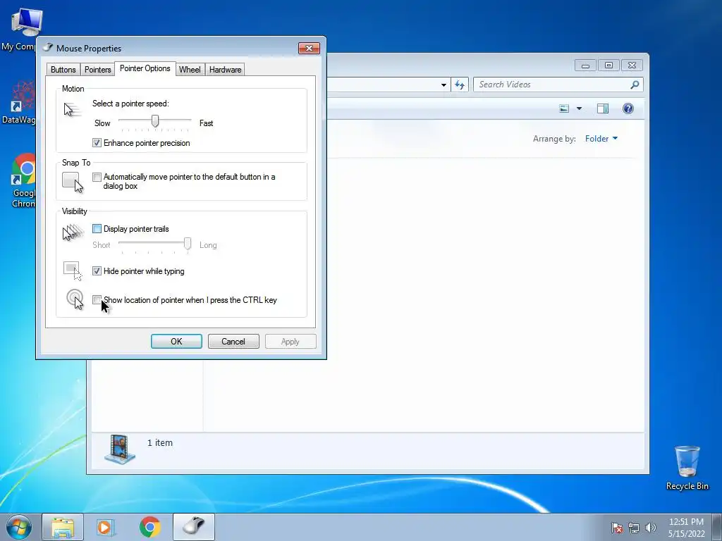
Task: Toggle the preview pane in Explorer
Action: (603, 108)
